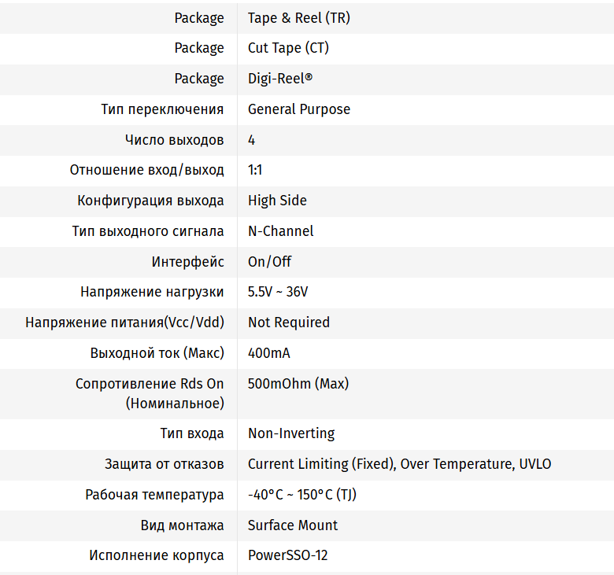This screenshot has height=575, width=614.
Task: Click the 400mA output current value
Action: (x=268, y=353)
